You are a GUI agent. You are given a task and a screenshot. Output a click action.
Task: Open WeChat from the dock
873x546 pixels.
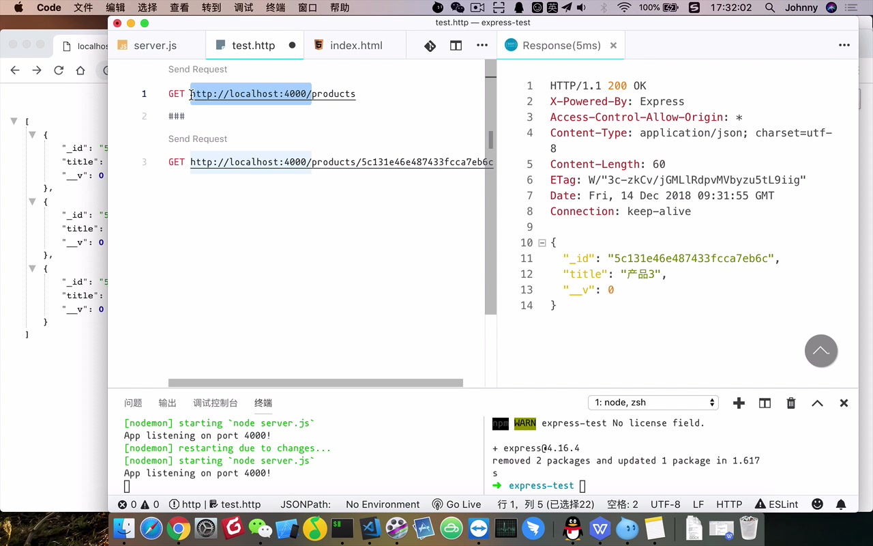260,528
